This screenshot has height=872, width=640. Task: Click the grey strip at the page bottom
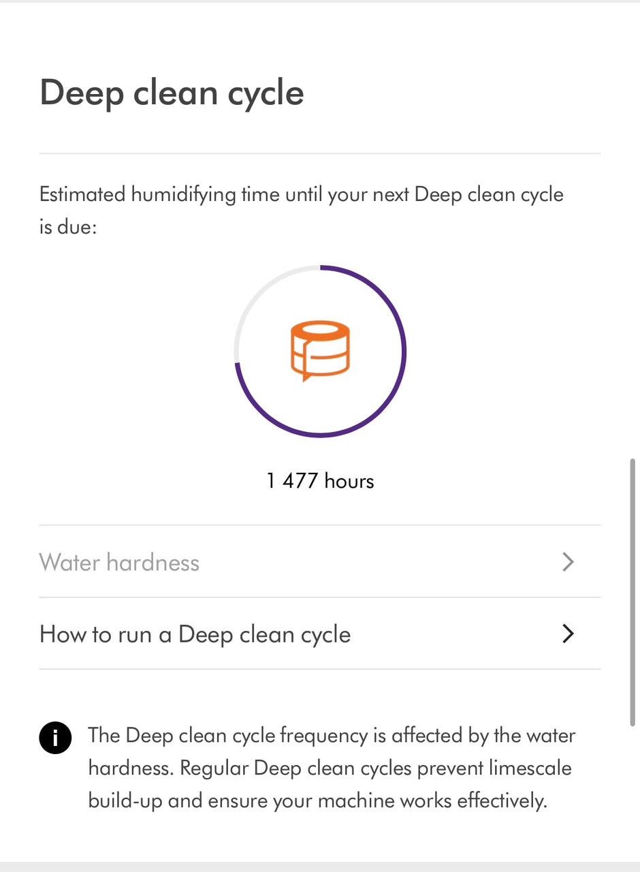tap(320, 867)
